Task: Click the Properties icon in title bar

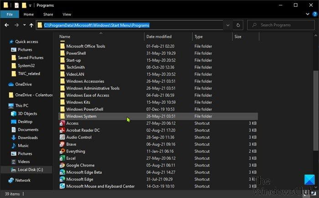Action: [17, 5]
